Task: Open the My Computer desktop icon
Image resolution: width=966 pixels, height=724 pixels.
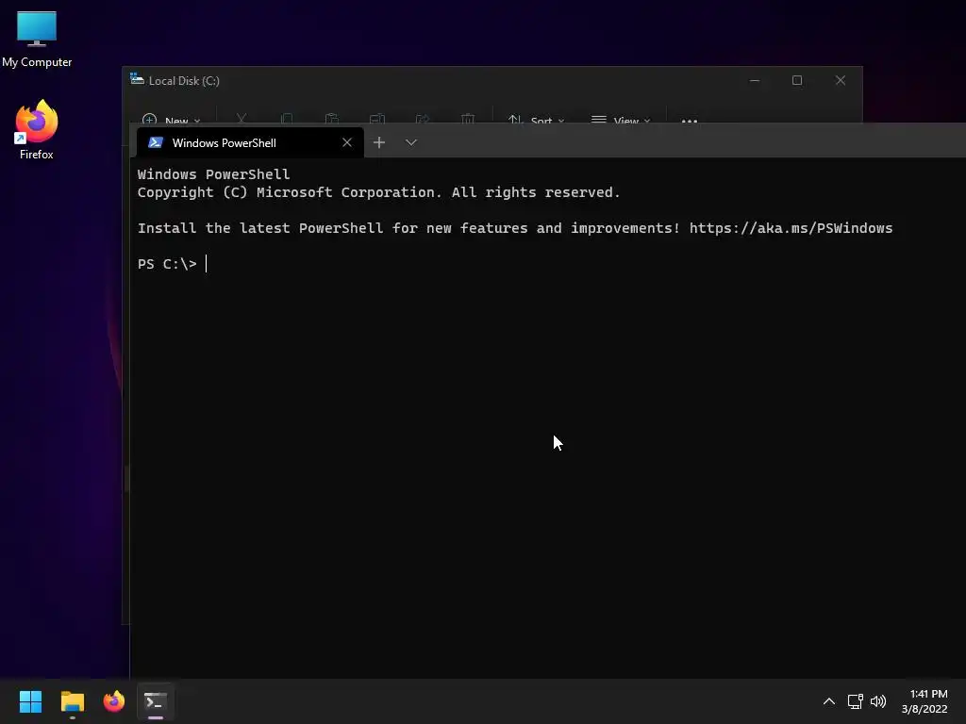Action: pos(37,39)
